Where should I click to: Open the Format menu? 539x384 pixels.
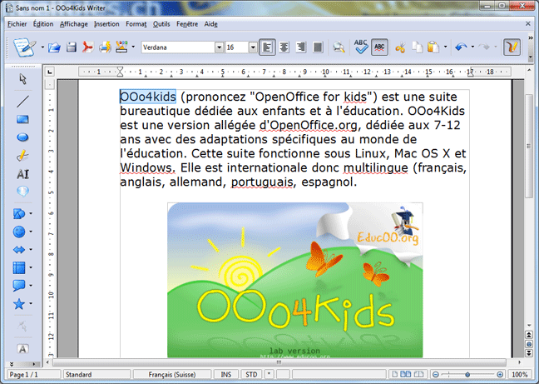[136, 24]
